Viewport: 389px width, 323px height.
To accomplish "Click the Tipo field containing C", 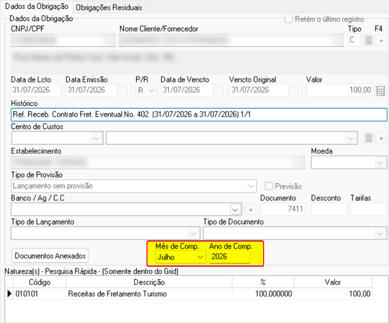I will (x=354, y=40).
